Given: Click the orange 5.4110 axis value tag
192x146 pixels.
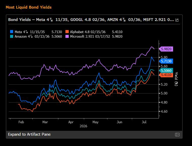Looking at the screenshot, I should click(x=166, y=75).
